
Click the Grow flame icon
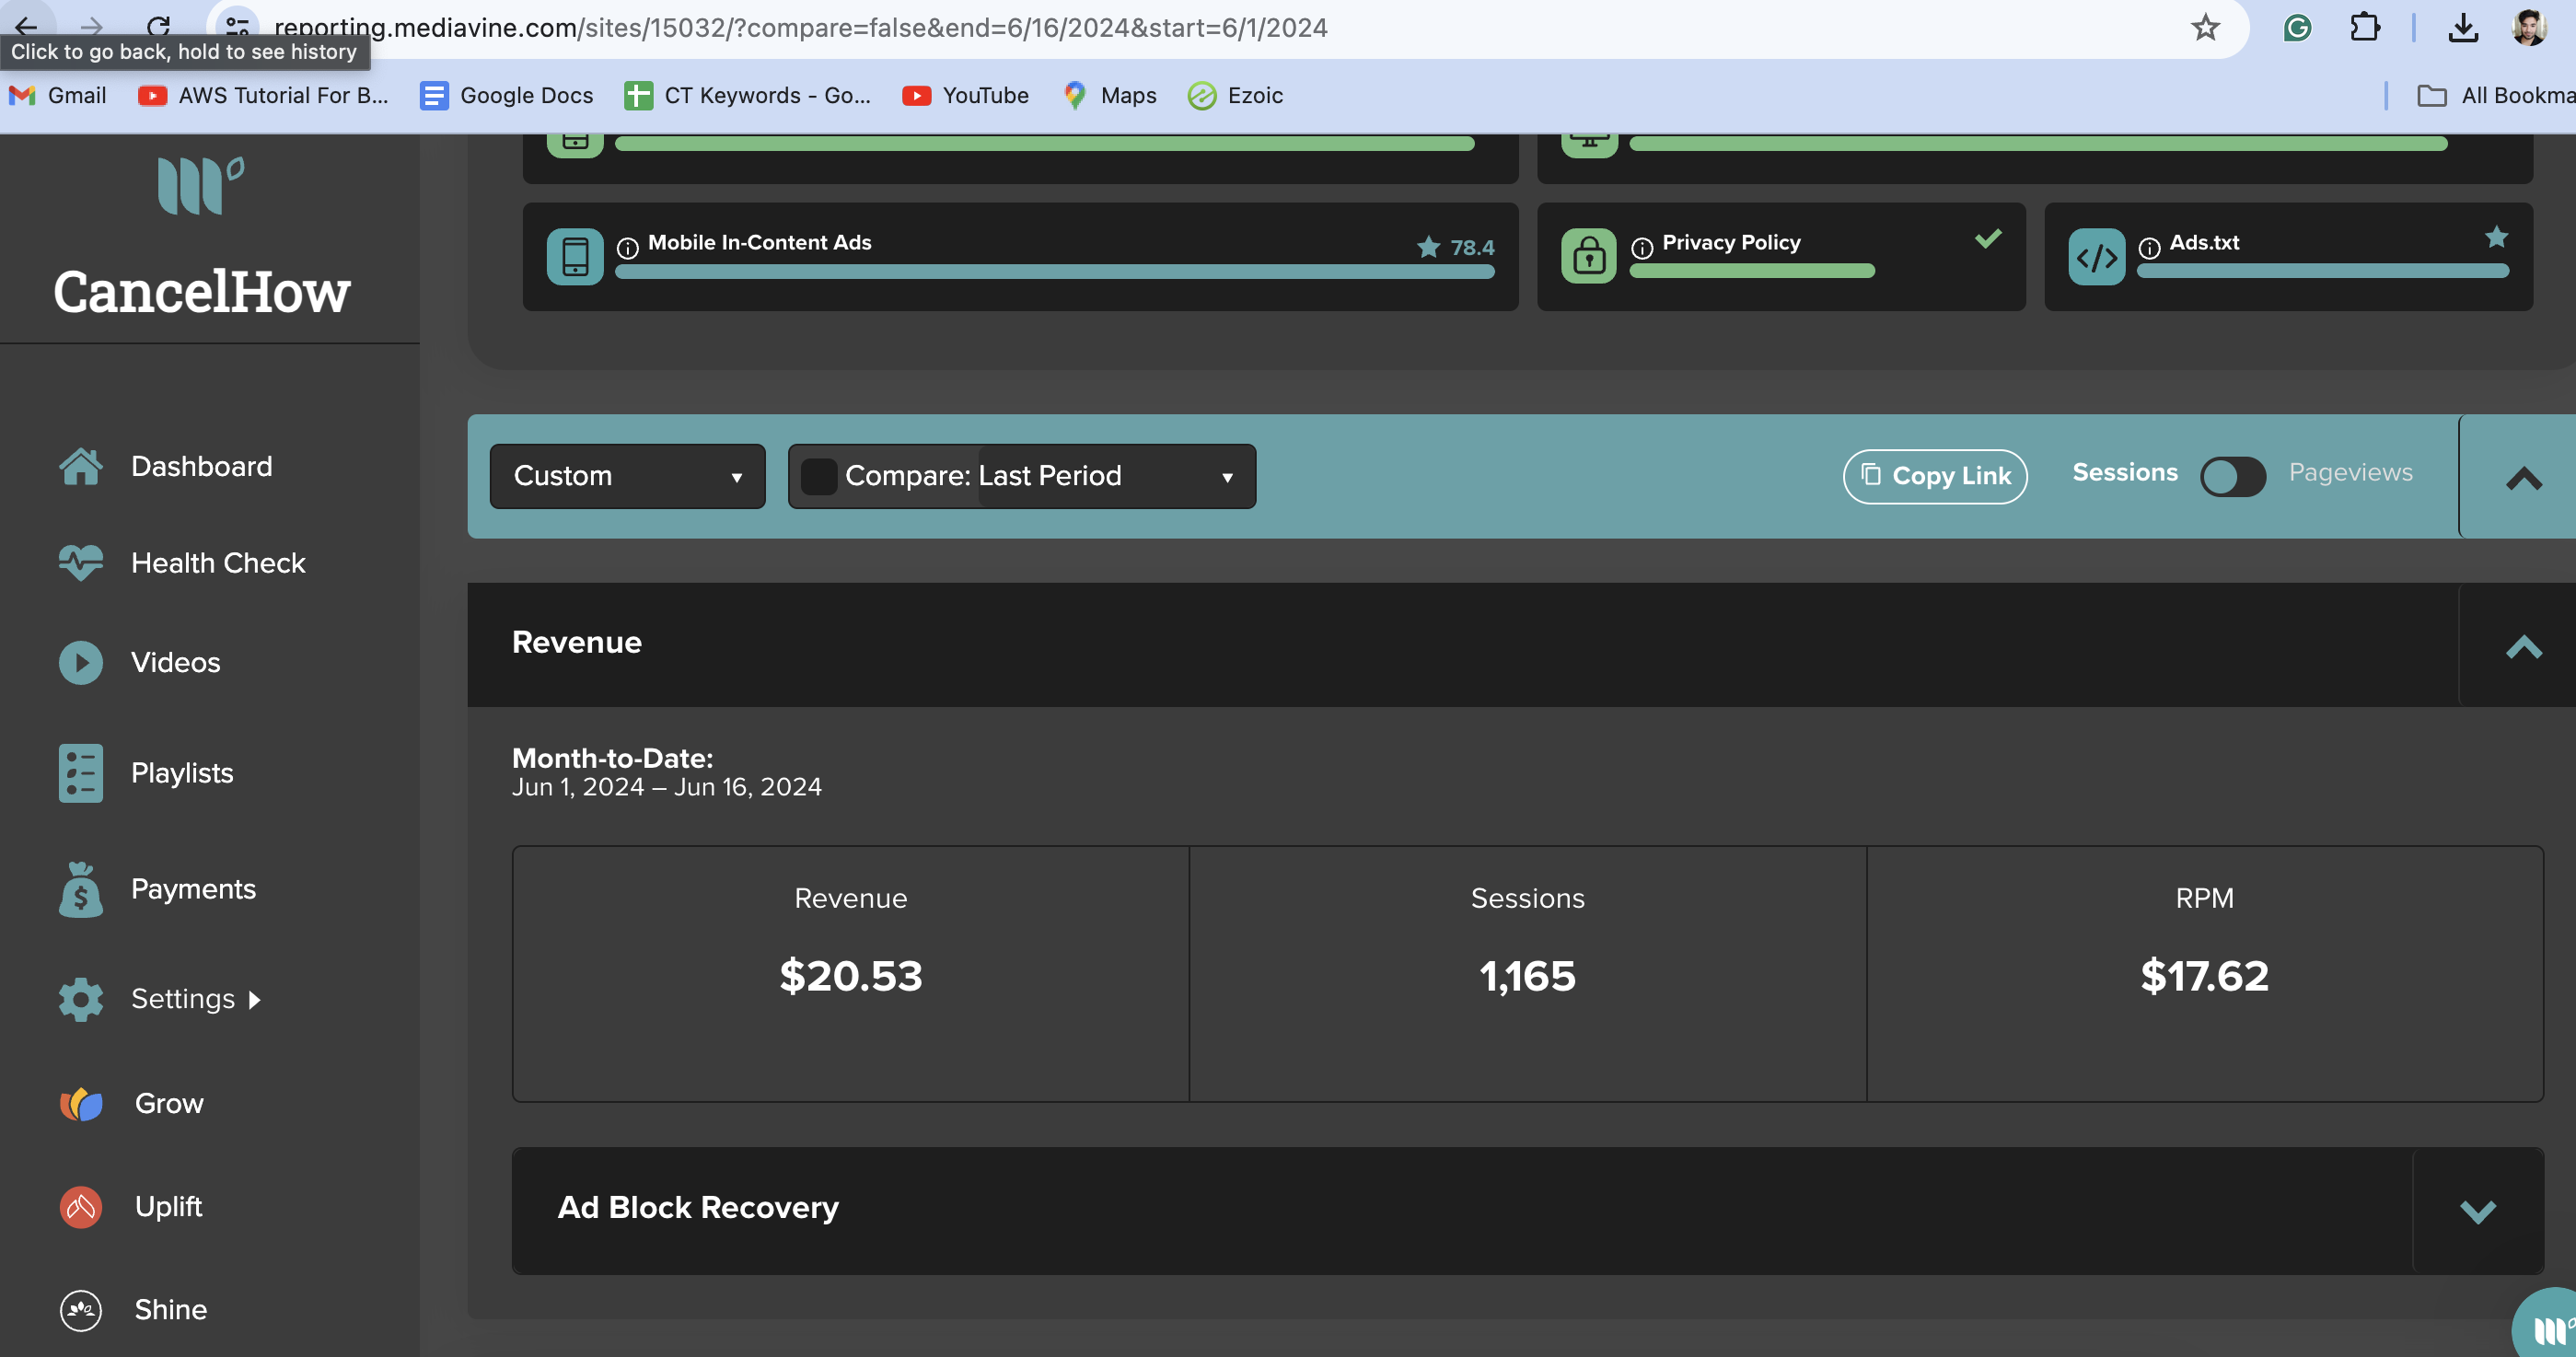[x=80, y=1104]
